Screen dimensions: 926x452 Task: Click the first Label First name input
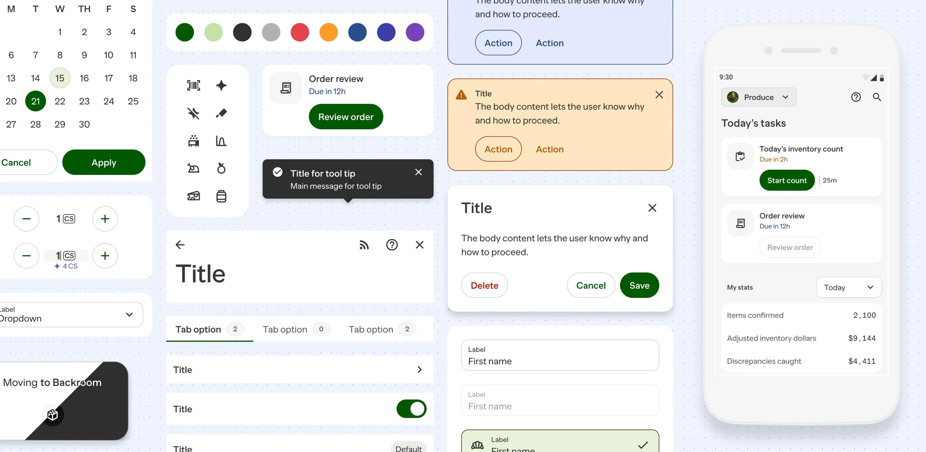[x=560, y=355]
